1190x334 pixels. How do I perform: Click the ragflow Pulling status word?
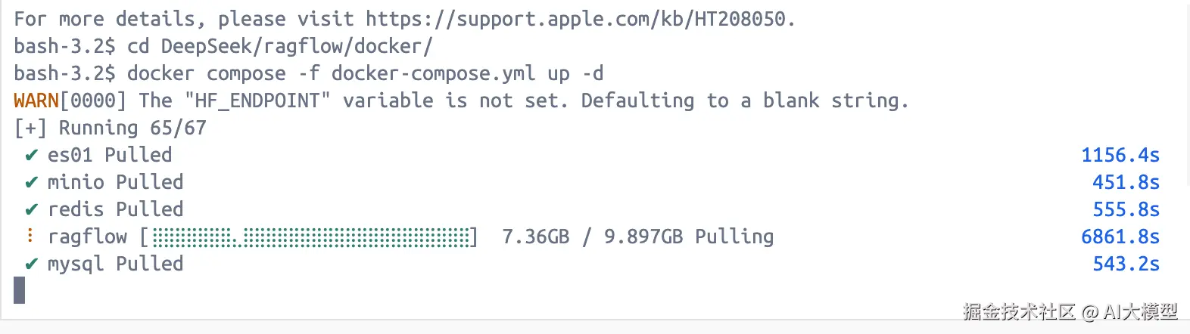(x=734, y=237)
